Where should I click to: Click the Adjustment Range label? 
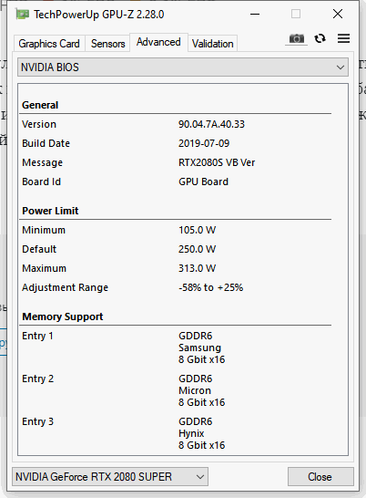(x=65, y=287)
